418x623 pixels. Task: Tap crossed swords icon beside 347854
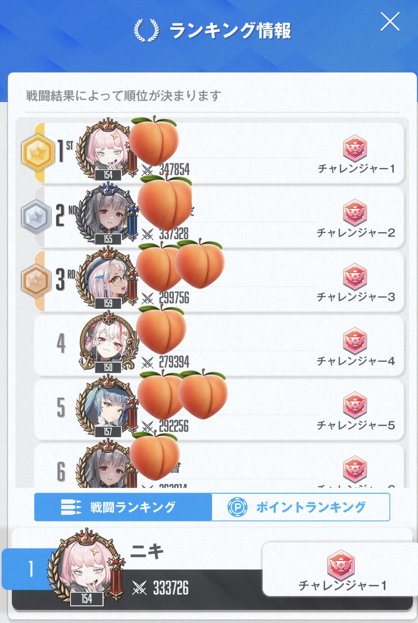tap(147, 170)
